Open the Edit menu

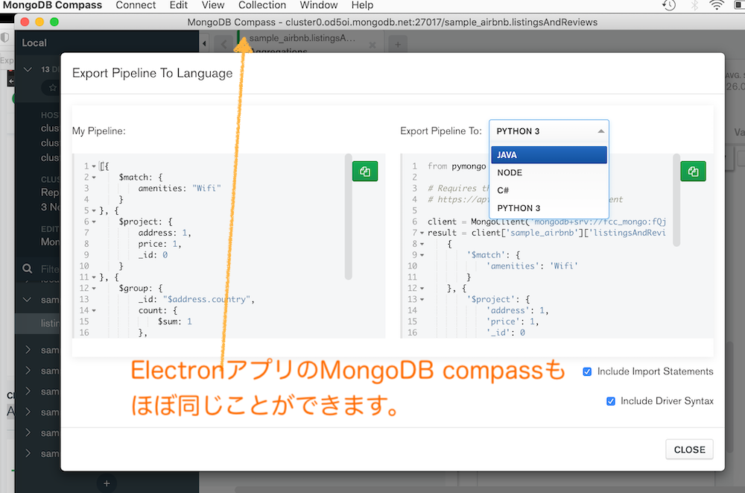pos(179,5)
